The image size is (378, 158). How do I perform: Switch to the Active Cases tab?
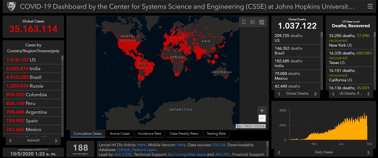tap(120, 134)
